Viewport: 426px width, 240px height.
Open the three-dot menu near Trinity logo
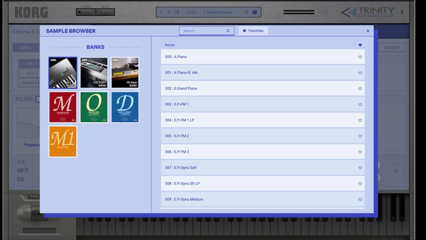pos(402,12)
